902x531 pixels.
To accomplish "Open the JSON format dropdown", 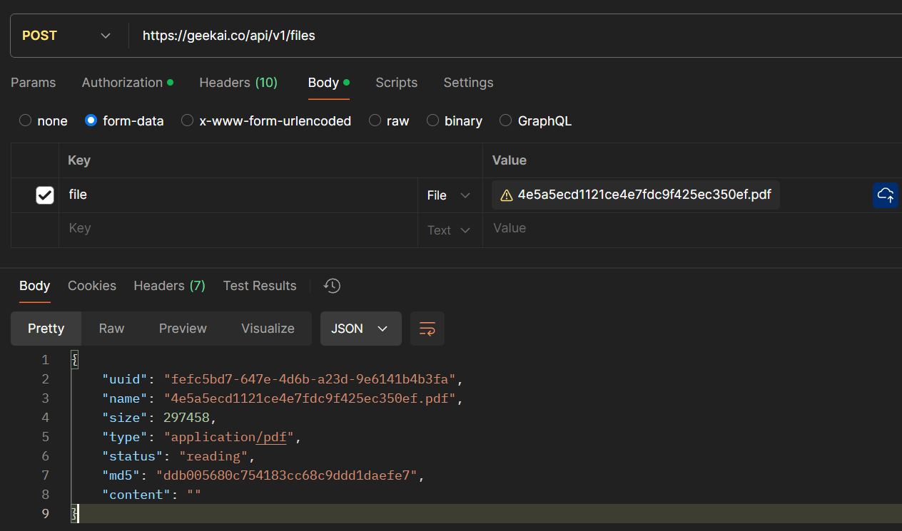I will click(361, 329).
